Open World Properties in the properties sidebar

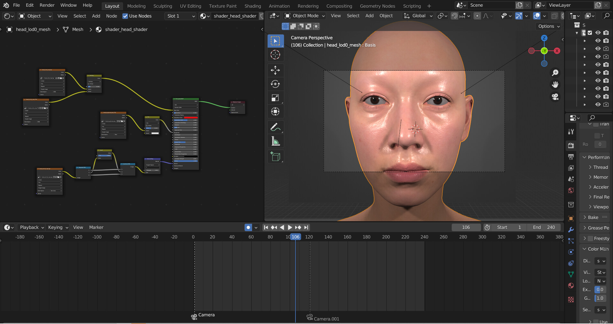571,190
